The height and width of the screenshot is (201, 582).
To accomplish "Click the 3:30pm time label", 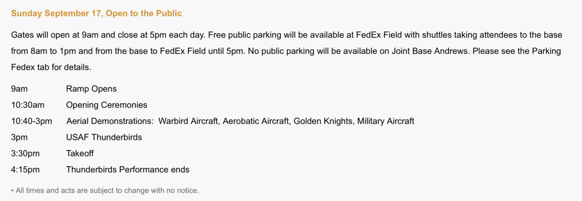I will click(26, 154).
